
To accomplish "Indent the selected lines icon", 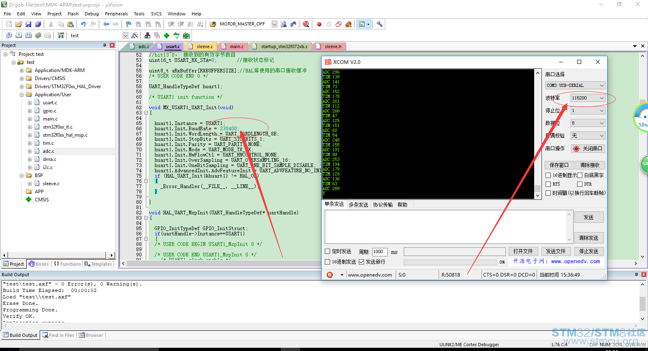I will coord(171,24).
